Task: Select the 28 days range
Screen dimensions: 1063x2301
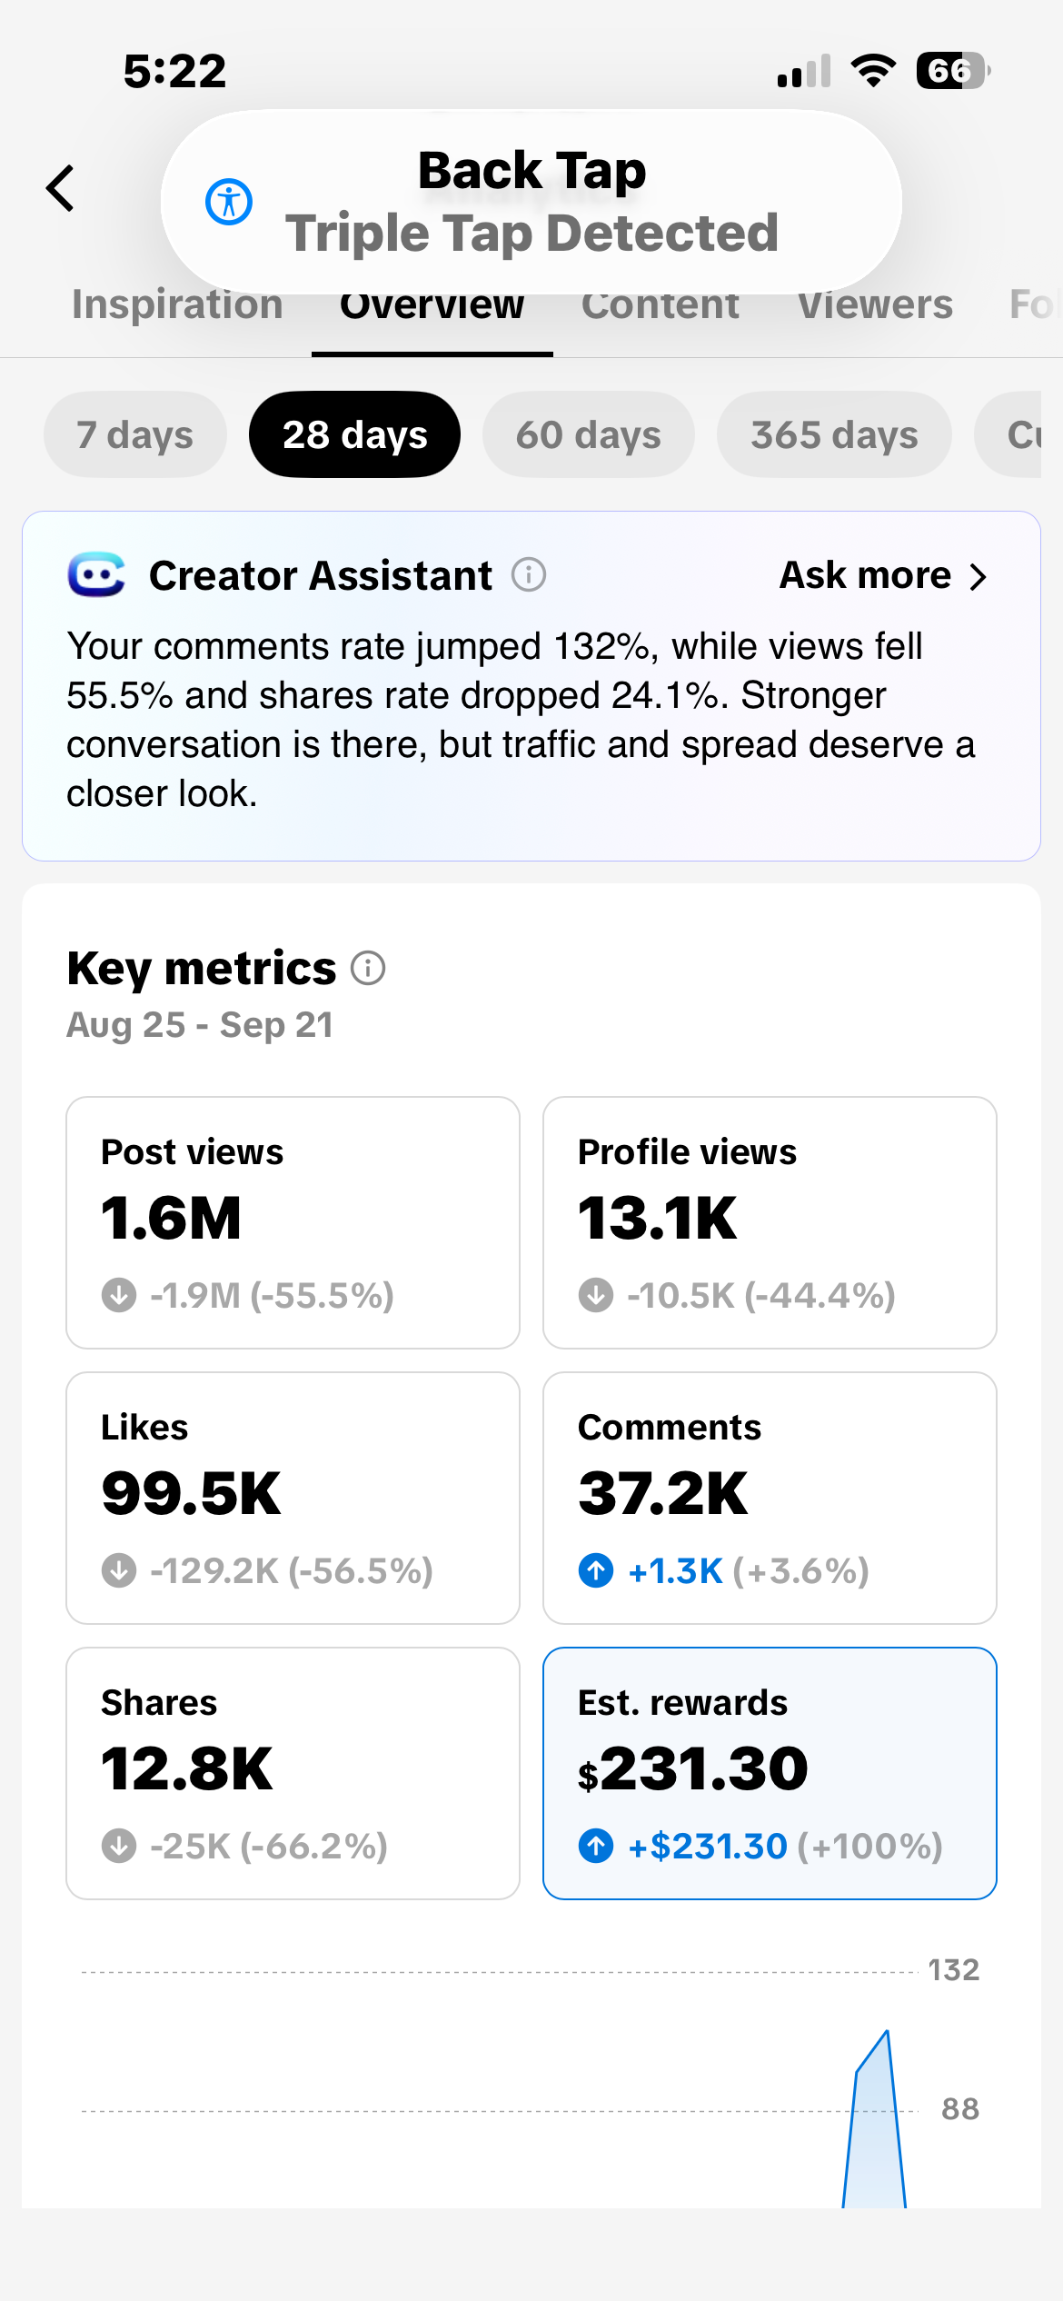Action: tap(355, 434)
